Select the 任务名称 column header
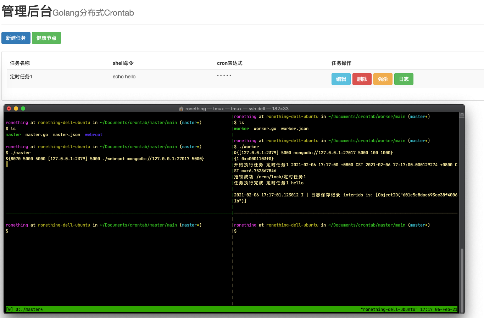 pyautogui.click(x=20, y=63)
